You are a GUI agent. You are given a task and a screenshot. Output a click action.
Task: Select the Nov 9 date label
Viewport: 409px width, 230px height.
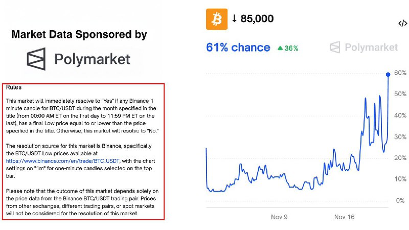[x=279, y=217]
